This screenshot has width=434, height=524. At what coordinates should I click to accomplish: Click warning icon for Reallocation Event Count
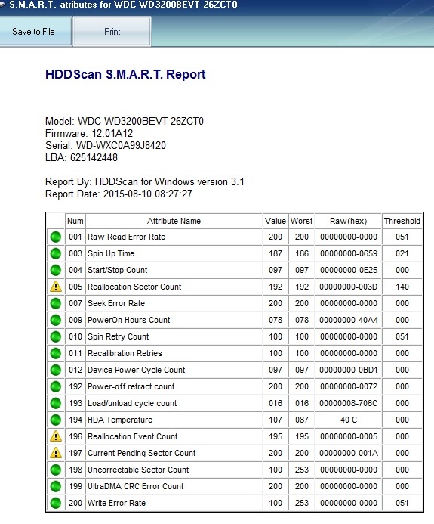tap(56, 436)
